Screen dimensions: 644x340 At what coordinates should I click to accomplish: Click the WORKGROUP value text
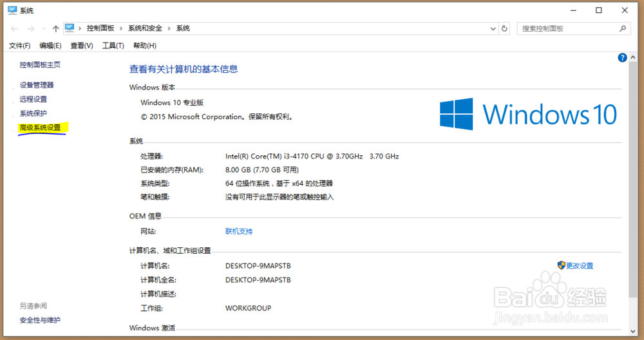248,308
